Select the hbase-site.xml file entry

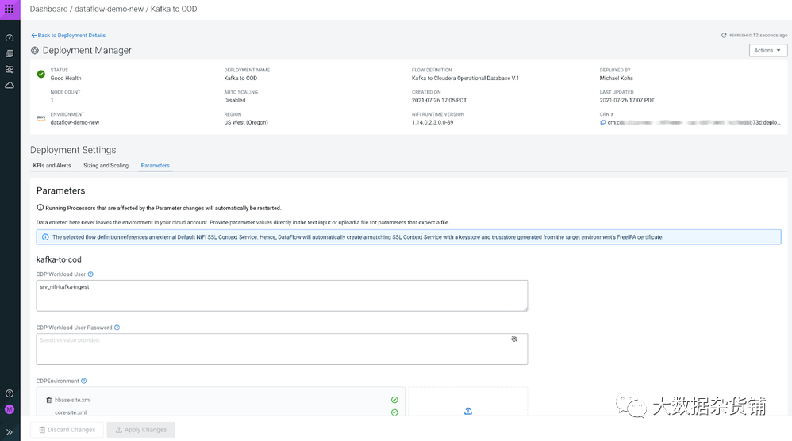coord(73,400)
